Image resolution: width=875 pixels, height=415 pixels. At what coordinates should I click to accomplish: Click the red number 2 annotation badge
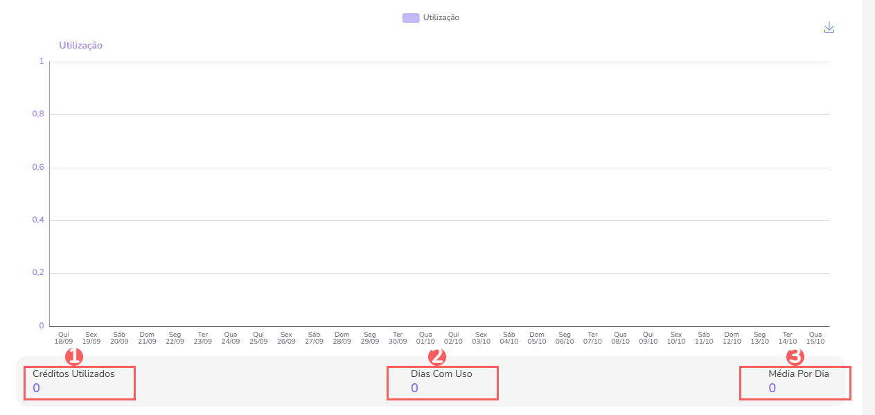point(437,357)
